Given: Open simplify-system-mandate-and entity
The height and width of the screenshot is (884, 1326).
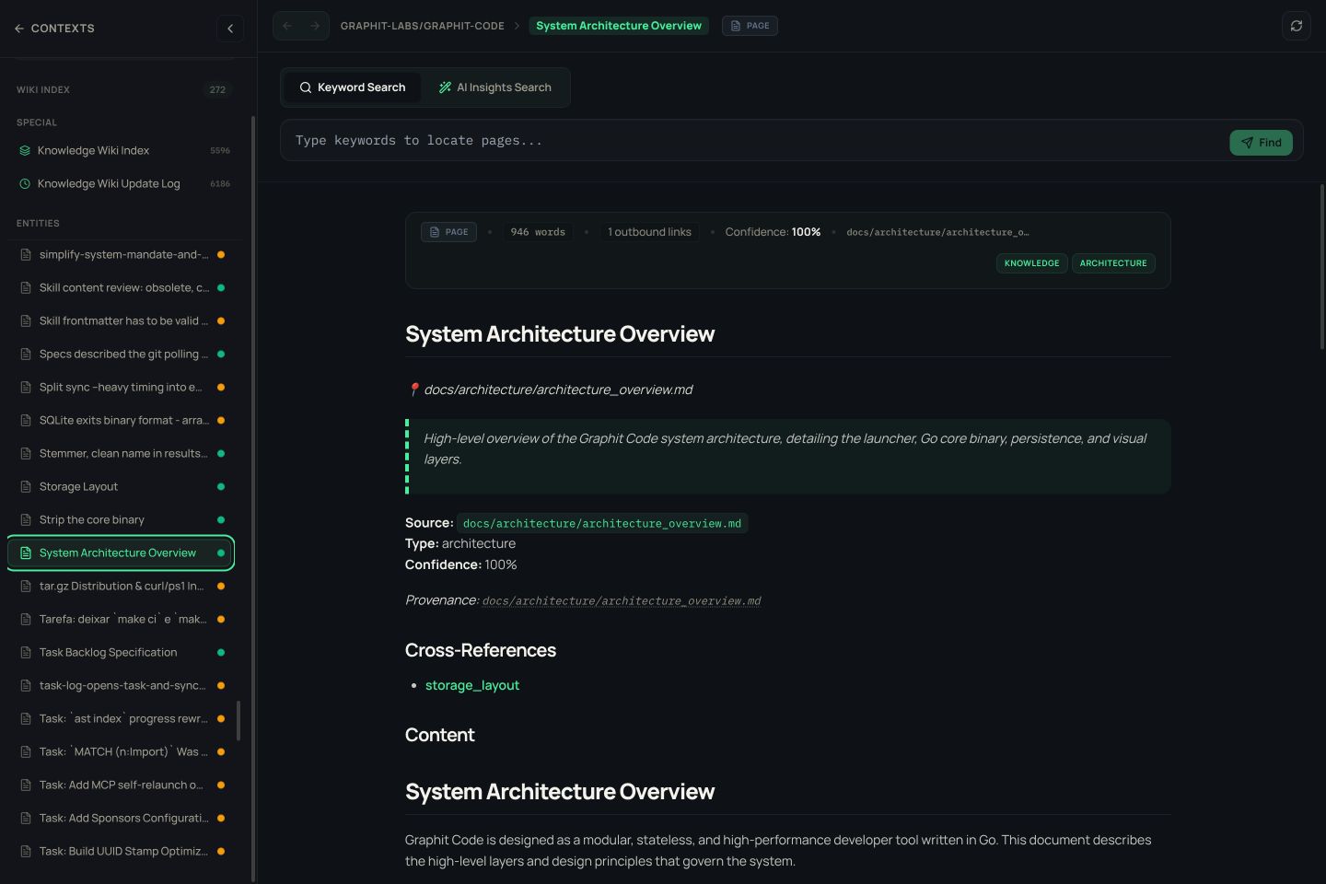Looking at the screenshot, I should click(122, 254).
